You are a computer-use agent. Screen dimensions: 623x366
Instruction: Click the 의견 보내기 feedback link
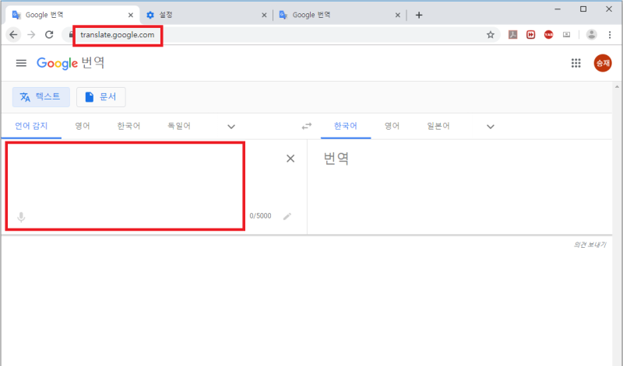590,245
